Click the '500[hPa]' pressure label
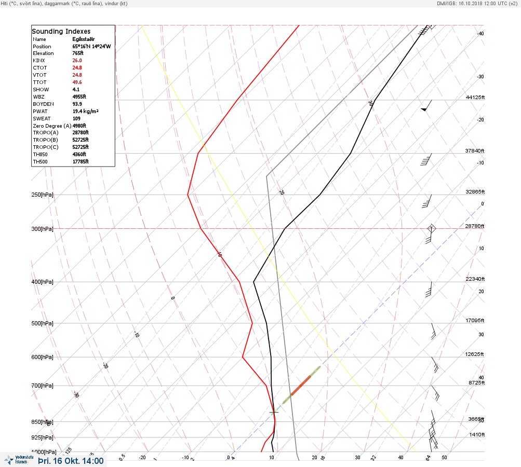521x467 pixels. tap(42, 324)
